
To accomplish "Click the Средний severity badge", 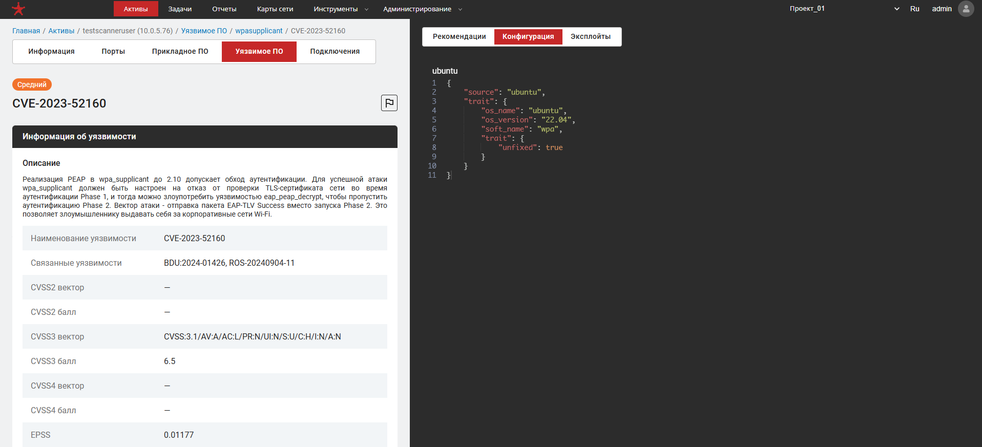I will click(32, 84).
